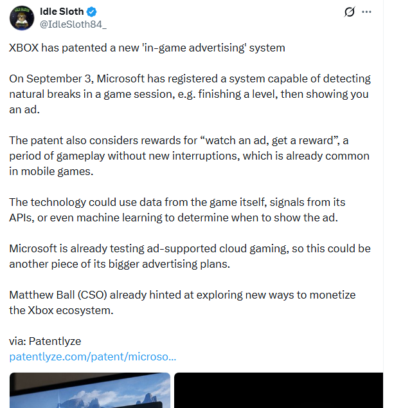Follow the patentlyze.com patent link
Viewport: 394px width, 408px height.
[93, 357]
